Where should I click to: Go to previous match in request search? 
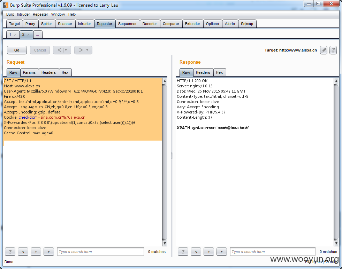pyautogui.click(x=23, y=252)
